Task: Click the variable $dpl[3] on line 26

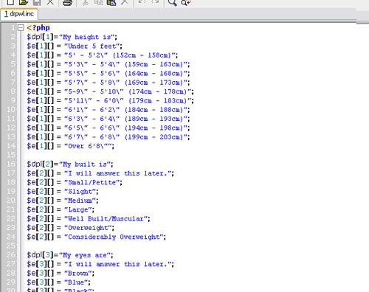Action: pos(40,255)
